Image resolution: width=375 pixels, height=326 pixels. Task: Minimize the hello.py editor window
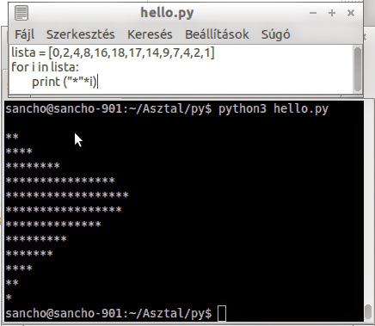click(x=313, y=13)
